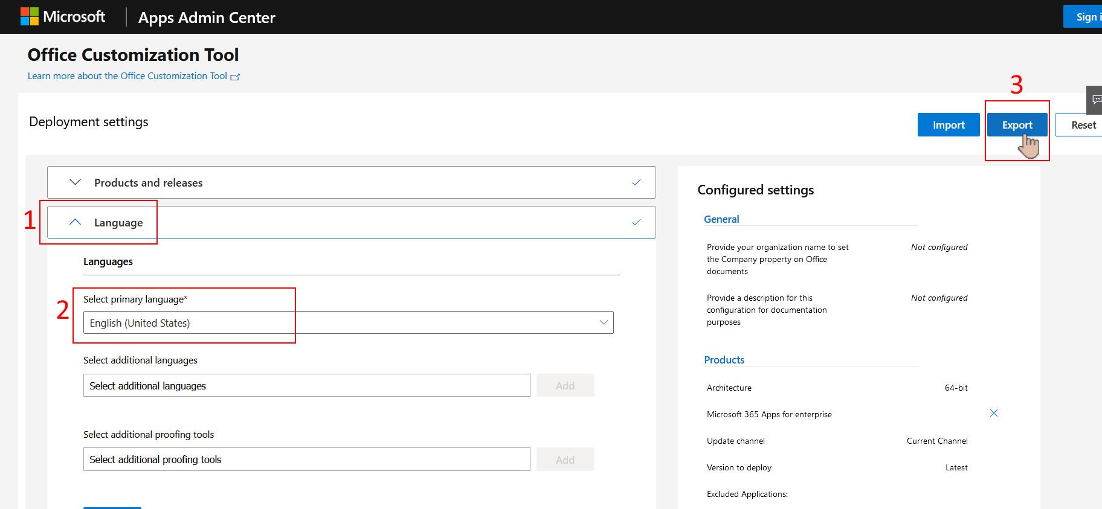Image resolution: width=1102 pixels, height=509 pixels.
Task: Click the Latest version value
Action: coord(956,467)
